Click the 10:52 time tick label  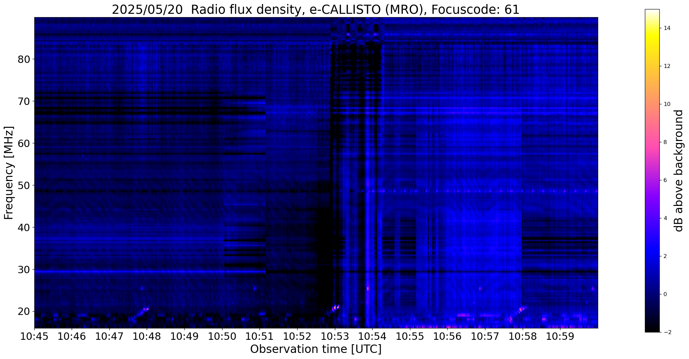(x=297, y=336)
